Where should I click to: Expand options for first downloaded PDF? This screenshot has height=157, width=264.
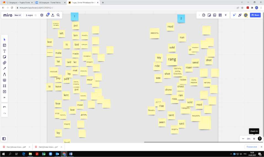30,147
